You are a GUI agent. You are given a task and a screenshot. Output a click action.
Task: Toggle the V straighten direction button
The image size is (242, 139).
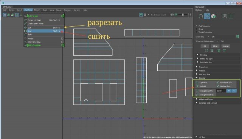tap(234, 91)
